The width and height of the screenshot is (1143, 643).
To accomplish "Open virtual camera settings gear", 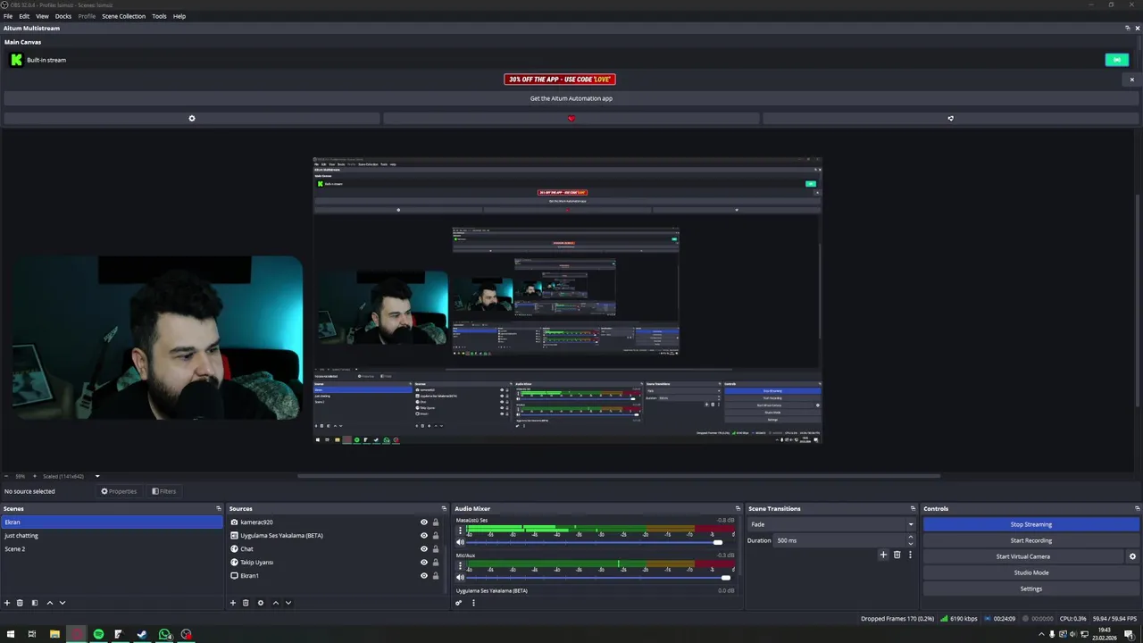I will pyautogui.click(x=1132, y=556).
